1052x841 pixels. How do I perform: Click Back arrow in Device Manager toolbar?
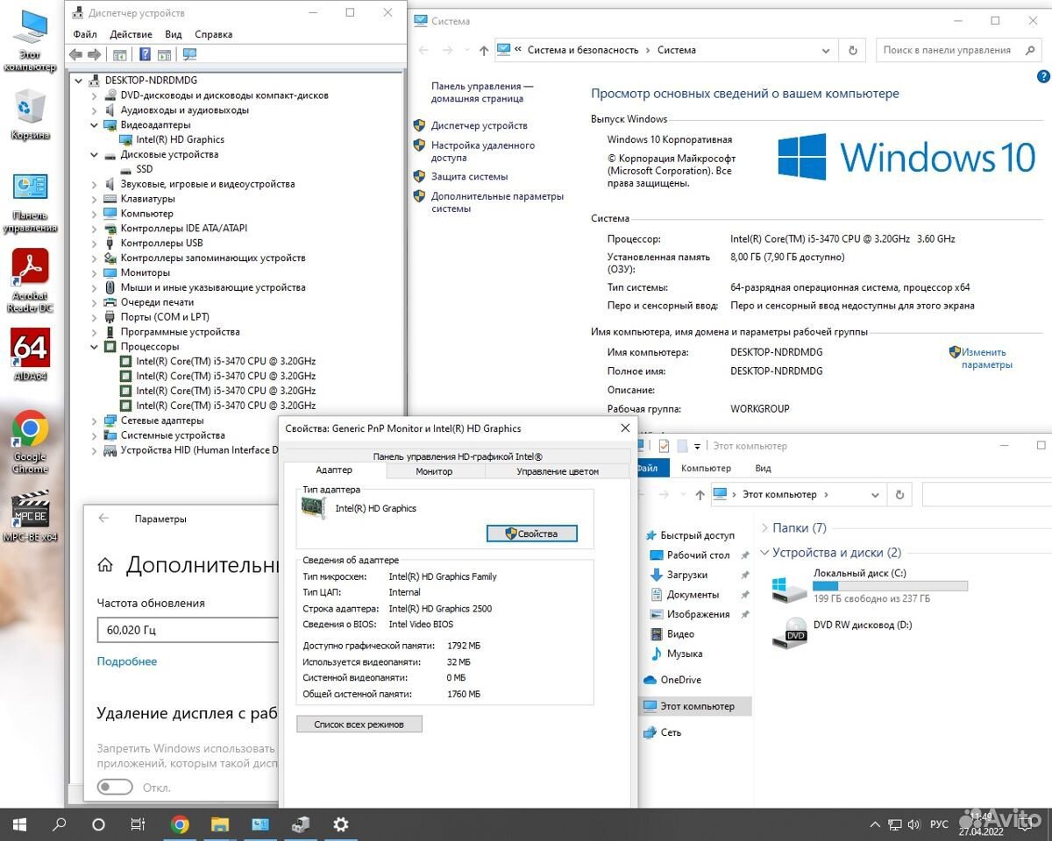pyautogui.click(x=75, y=54)
